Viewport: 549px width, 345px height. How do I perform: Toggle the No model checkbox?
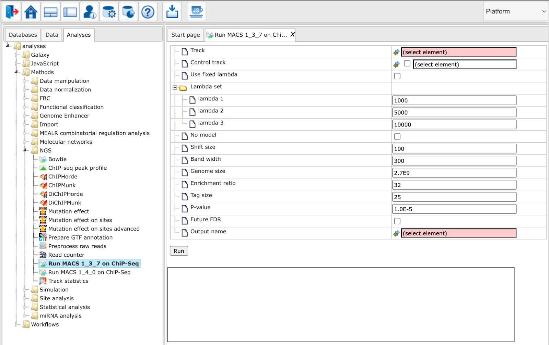click(x=397, y=136)
